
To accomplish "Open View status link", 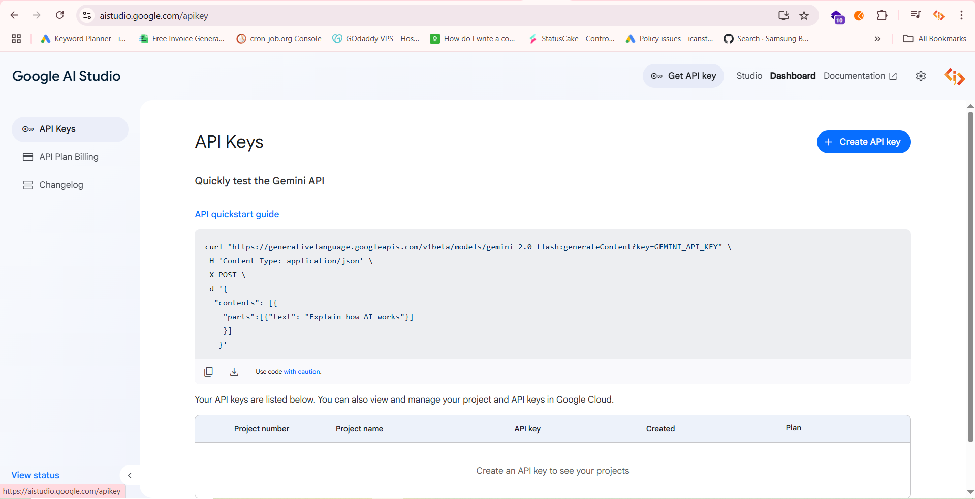I will pos(36,475).
